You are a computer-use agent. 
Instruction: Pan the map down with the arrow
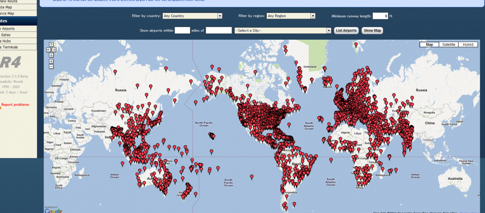tap(51, 55)
